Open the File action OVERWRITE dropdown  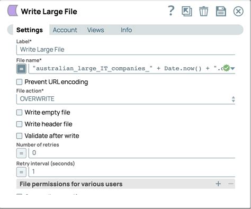coord(125,99)
